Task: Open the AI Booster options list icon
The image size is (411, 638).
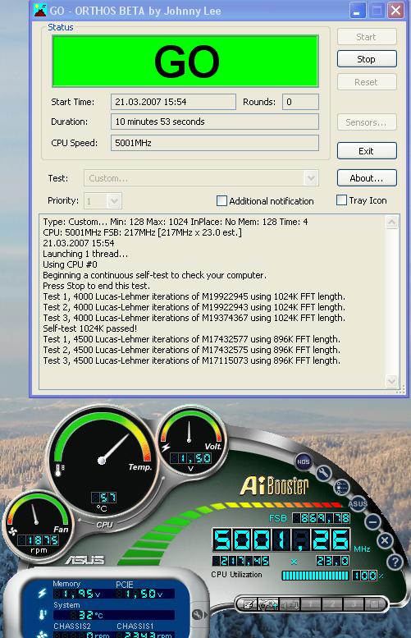Action: pyautogui.click(x=341, y=487)
